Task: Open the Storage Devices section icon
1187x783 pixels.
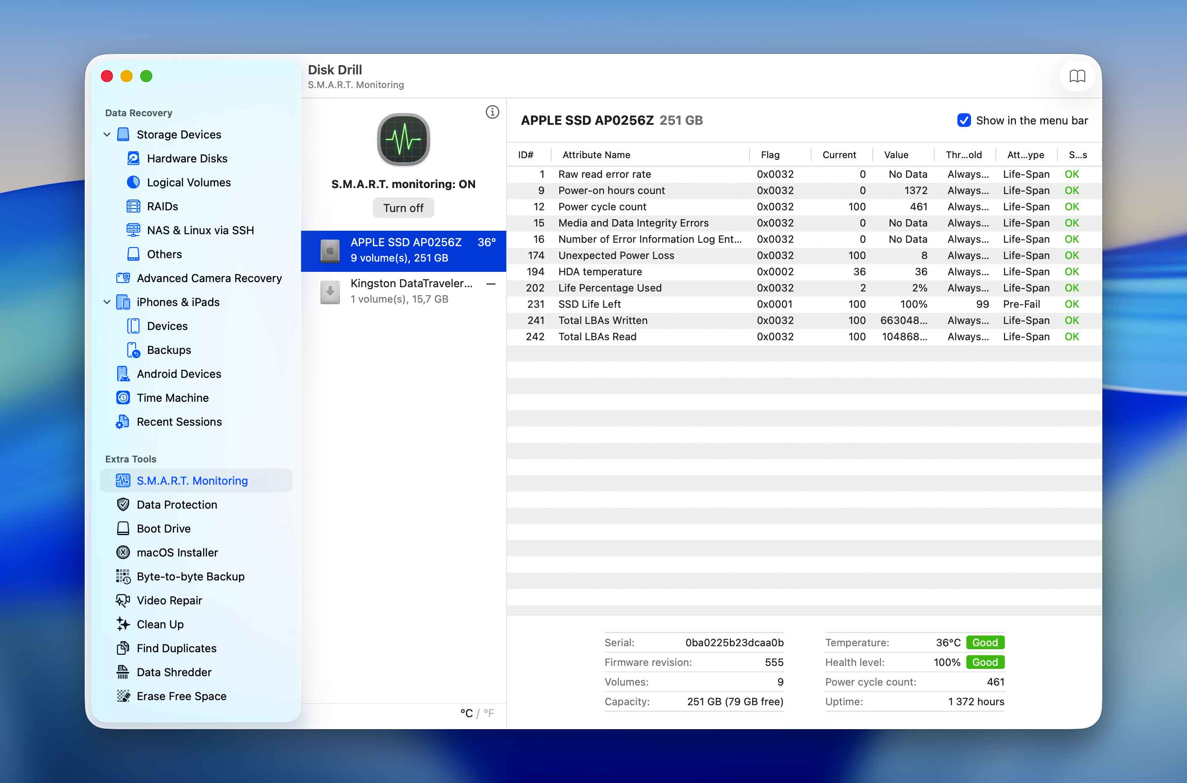Action: 123,134
